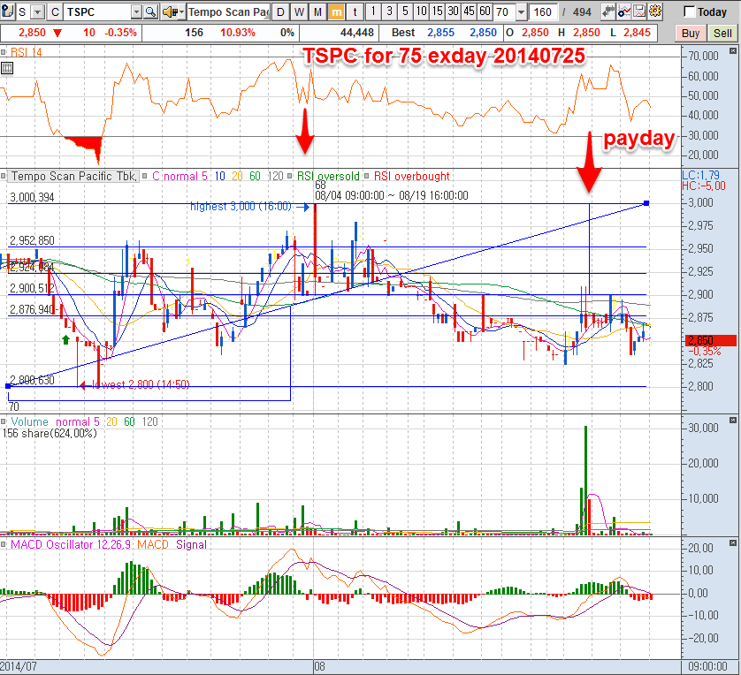Click the Buy button
Viewport: 741px width, 675px height.
point(691,33)
